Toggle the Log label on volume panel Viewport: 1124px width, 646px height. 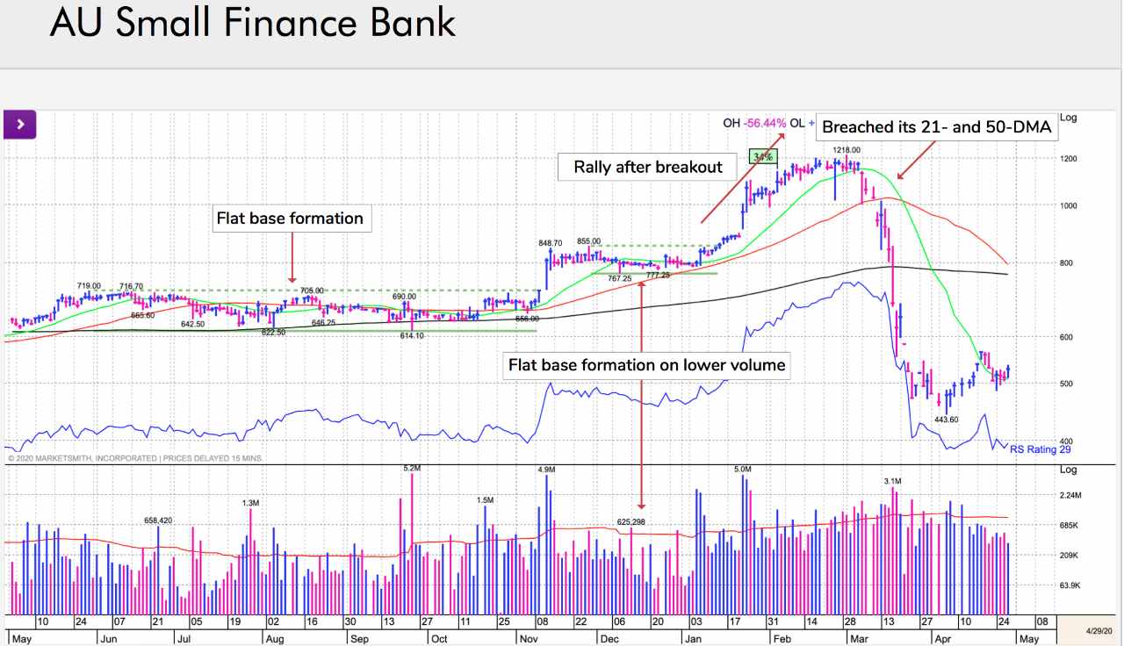click(1068, 470)
